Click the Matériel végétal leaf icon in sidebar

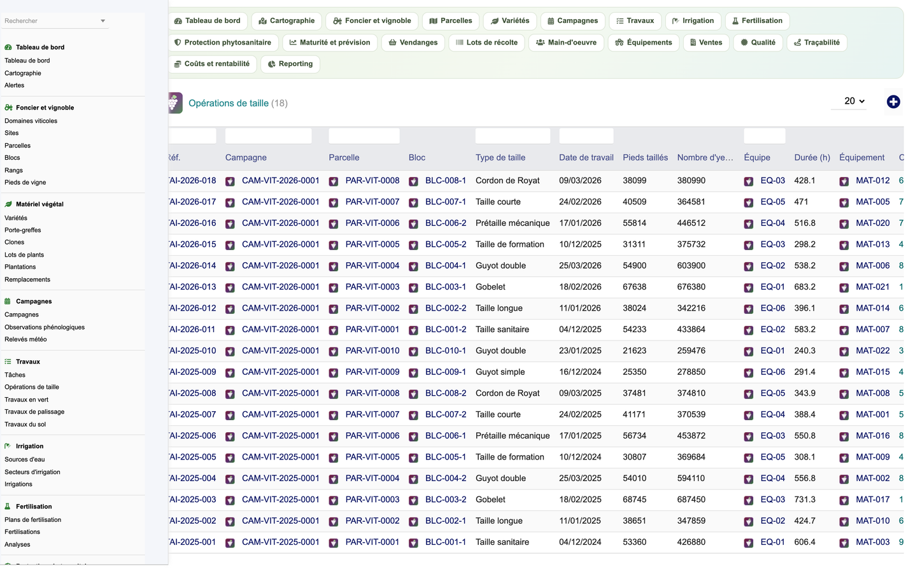coord(8,204)
